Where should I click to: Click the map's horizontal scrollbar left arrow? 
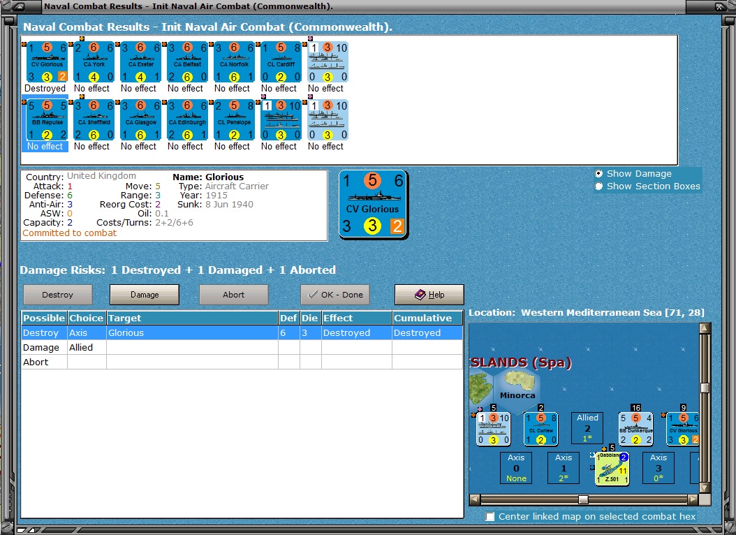(475, 499)
